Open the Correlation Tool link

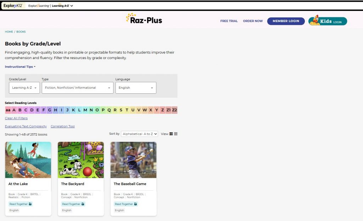[63, 126]
